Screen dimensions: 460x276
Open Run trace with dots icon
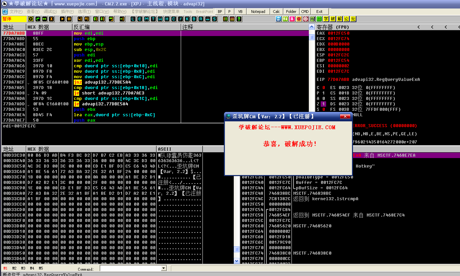pos(207,19)
